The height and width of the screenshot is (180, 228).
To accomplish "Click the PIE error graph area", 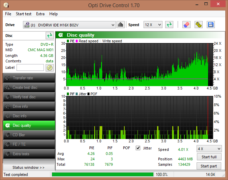I will pyautogui.click(x=140, y=64).
